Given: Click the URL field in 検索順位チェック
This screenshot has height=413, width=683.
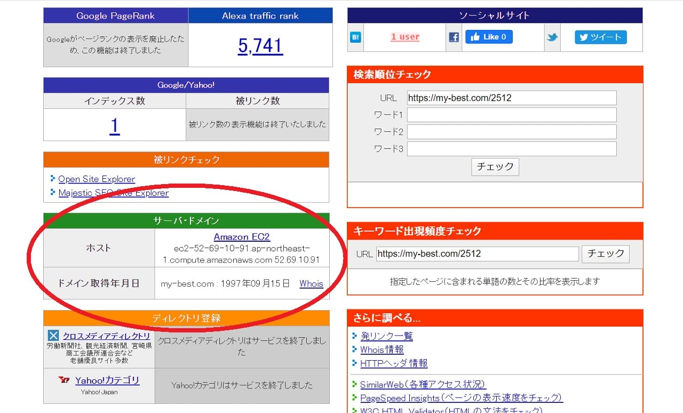Looking at the screenshot, I should point(511,98).
